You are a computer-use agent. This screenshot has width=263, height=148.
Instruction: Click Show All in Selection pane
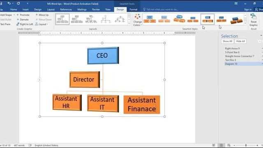227,41
